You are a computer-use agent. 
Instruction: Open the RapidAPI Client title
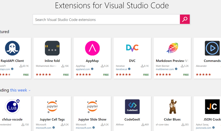[12, 61]
